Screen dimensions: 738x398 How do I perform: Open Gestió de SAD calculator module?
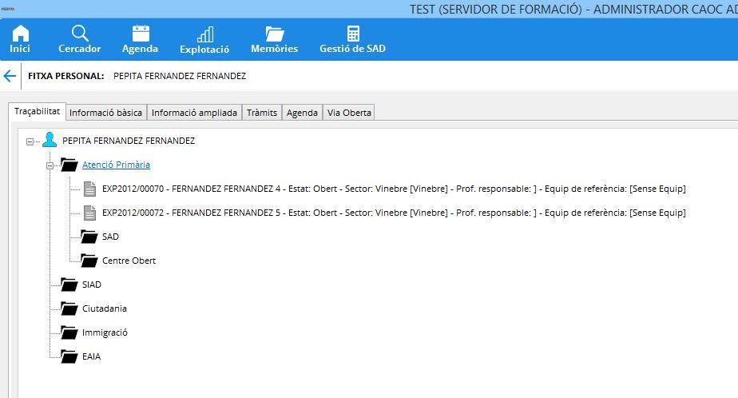pos(352,39)
